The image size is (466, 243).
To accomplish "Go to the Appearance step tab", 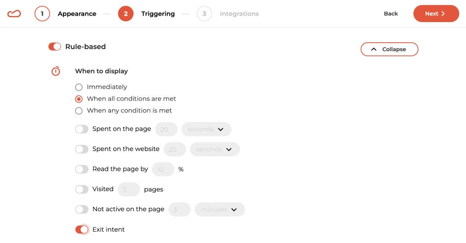I will tap(77, 14).
